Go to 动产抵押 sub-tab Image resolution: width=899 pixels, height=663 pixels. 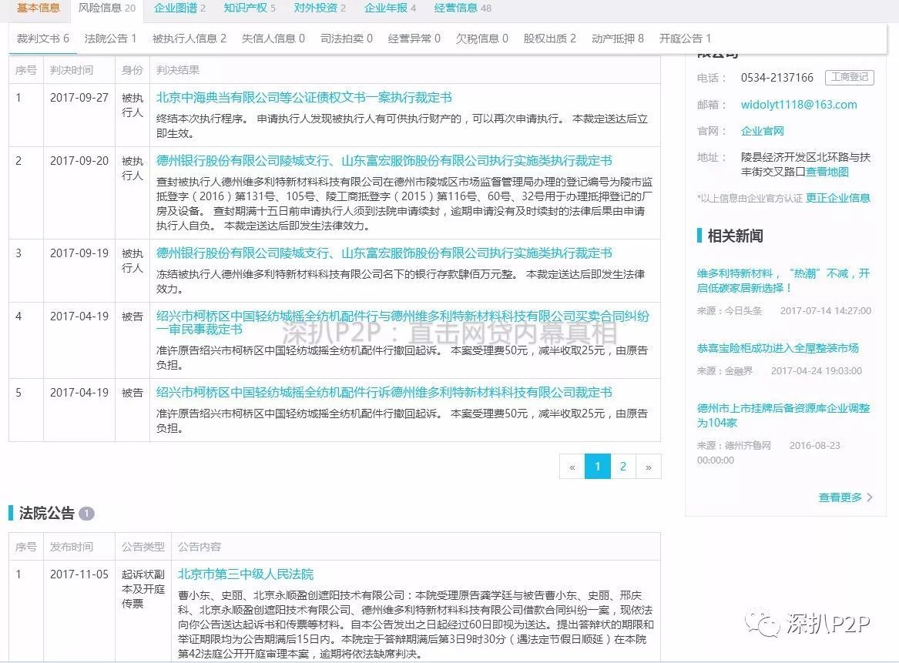pos(617,39)
